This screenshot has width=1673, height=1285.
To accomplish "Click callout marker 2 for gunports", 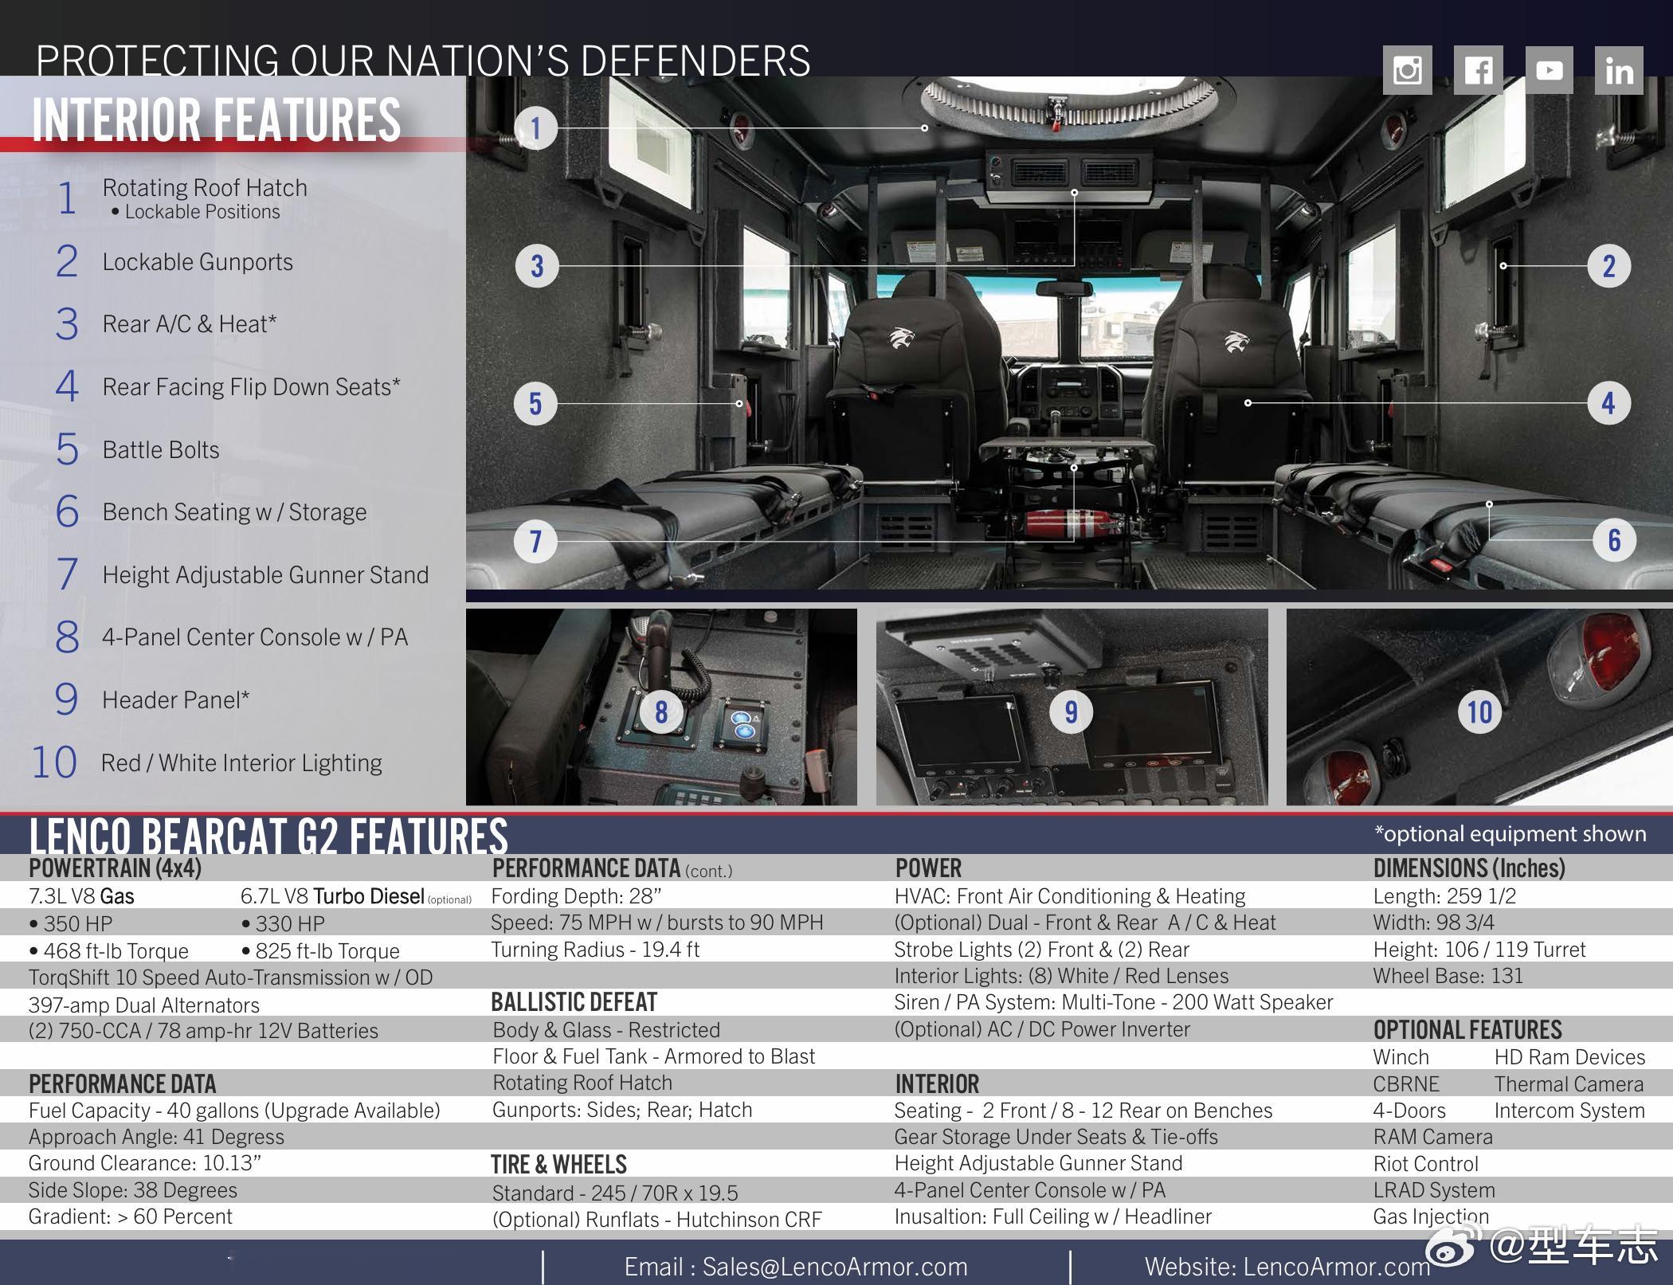I will (x=1608, y=265).
